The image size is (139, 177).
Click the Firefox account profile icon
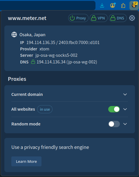coord(113,6)
